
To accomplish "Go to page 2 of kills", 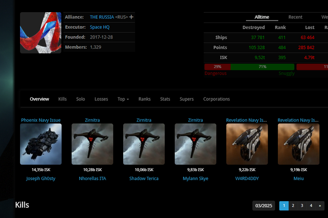I will [x=293, y=206].
